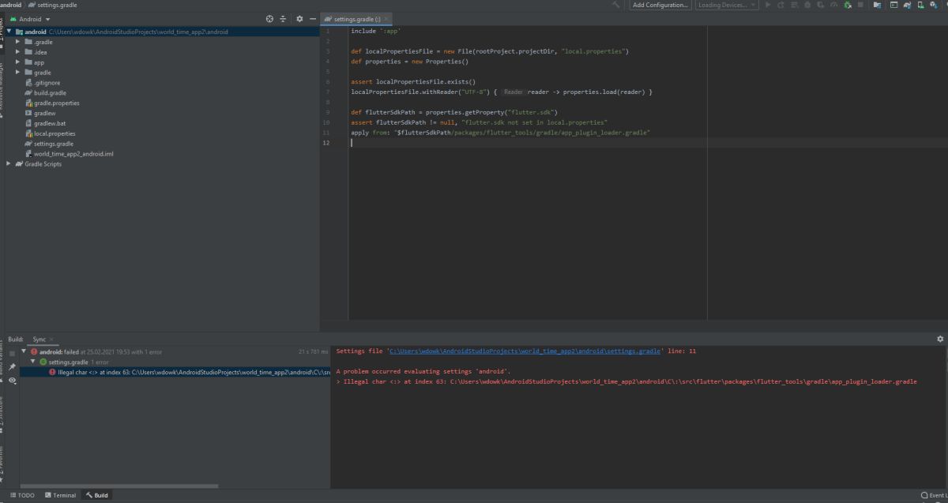Open the Project Structure icon
This screenshot has height=503, width=948.
(875, 5)
